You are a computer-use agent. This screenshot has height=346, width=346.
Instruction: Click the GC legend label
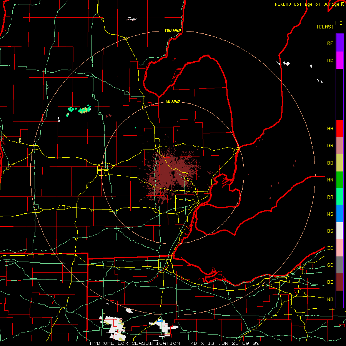[330, 265]
